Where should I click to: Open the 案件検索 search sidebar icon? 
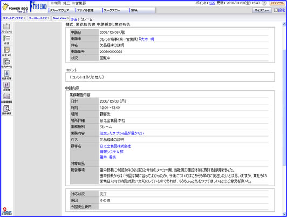pos(7,110)
